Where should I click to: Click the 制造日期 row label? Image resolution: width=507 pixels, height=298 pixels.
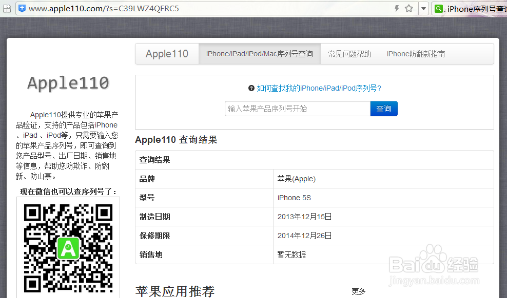[x=154, y=217]
